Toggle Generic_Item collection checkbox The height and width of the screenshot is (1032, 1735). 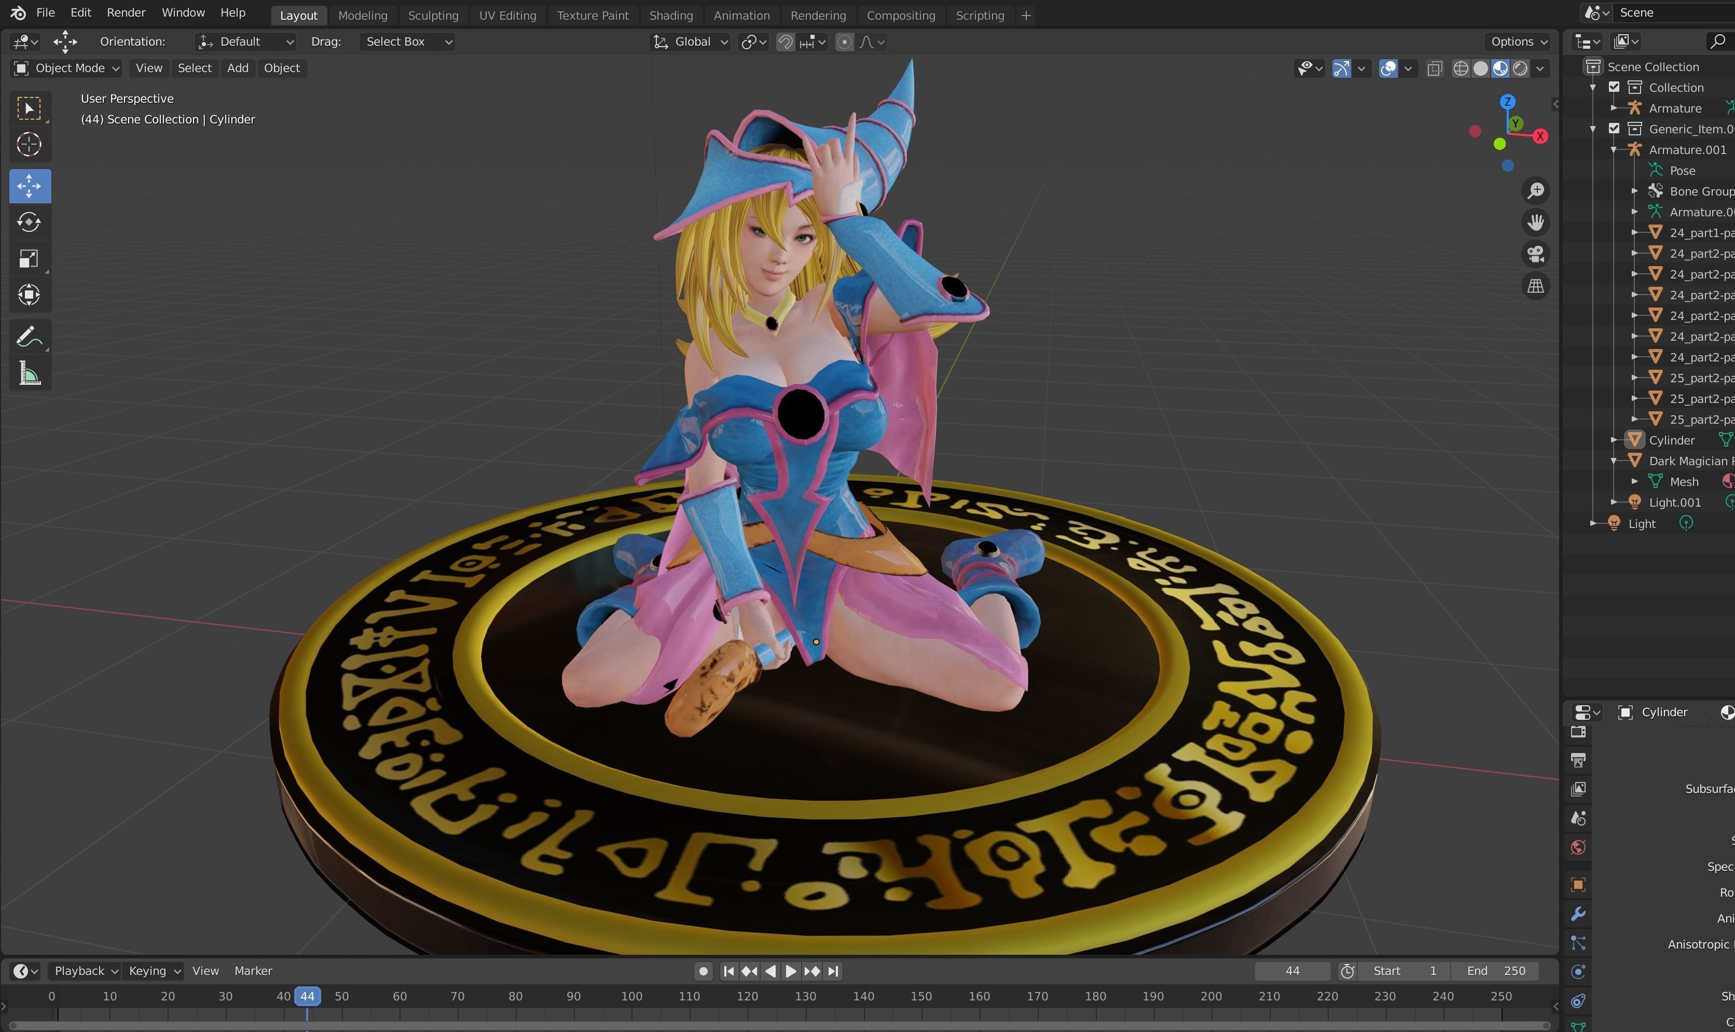(1614, 129)
